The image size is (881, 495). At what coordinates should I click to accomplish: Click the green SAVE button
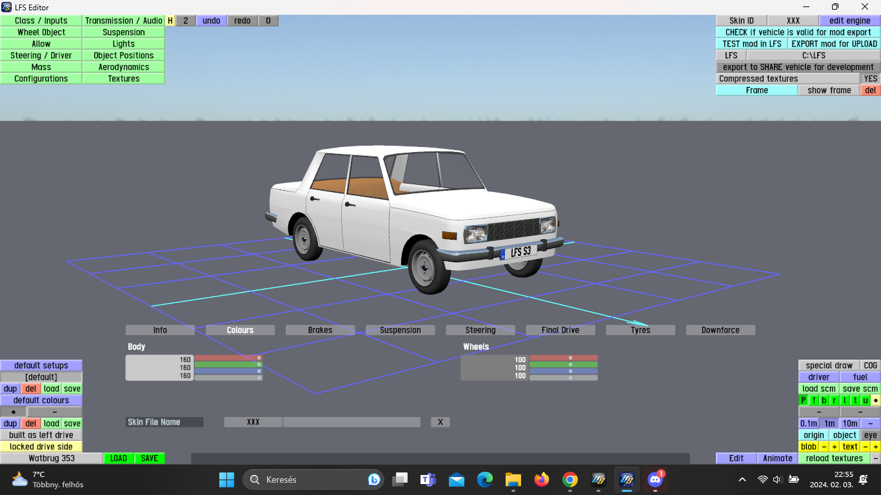pos(150,458)
